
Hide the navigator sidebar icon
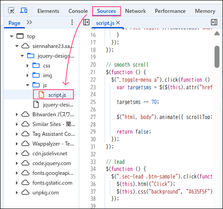point(86,22)
